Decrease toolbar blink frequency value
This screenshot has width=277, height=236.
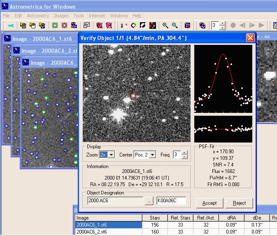click(x=222, y=28)
